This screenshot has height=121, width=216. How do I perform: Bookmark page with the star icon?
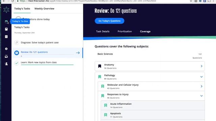pyautogui.click(x=191, y=1)
